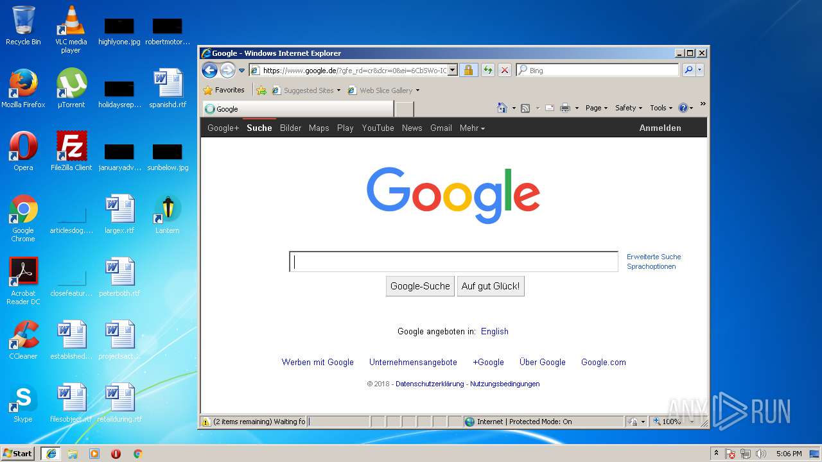822x462 pixels.
Task: Expand the Mehr dropdown
Action: pos(472,128)
